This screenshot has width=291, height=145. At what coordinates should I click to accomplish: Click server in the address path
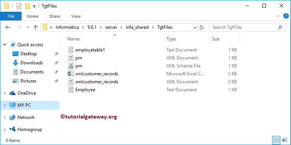coord(111,27)
